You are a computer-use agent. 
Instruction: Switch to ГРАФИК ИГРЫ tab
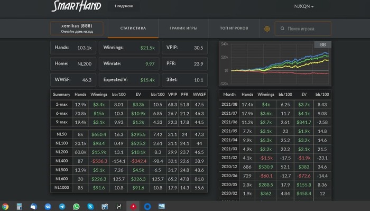[183, 29]
